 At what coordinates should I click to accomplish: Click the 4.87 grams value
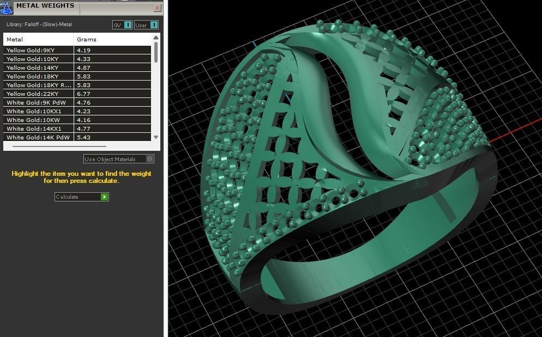(83, 68)
